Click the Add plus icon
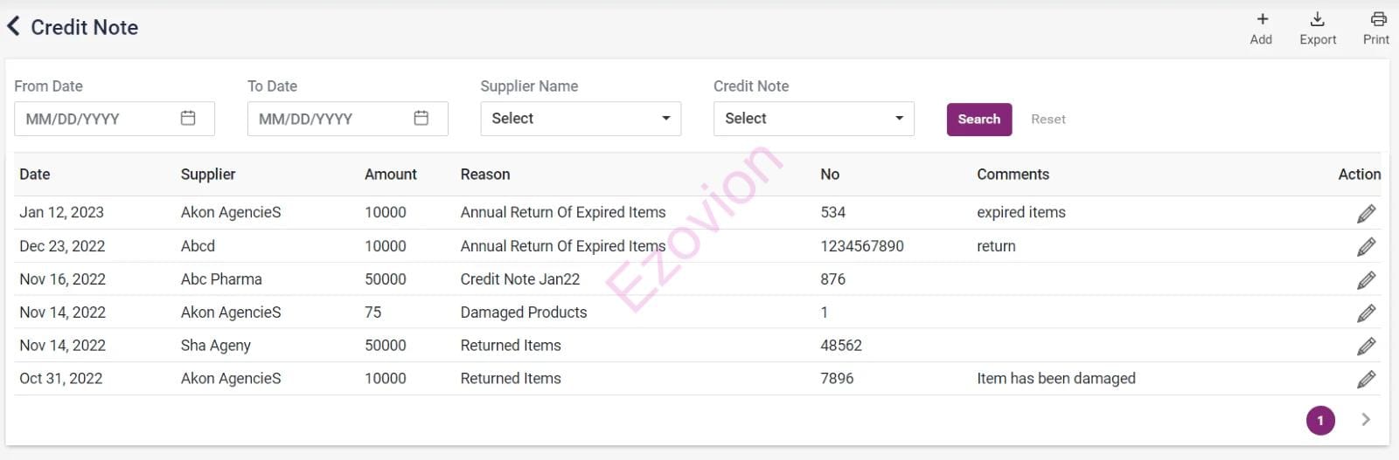The image size is (1399, 460). [1261, 20]
